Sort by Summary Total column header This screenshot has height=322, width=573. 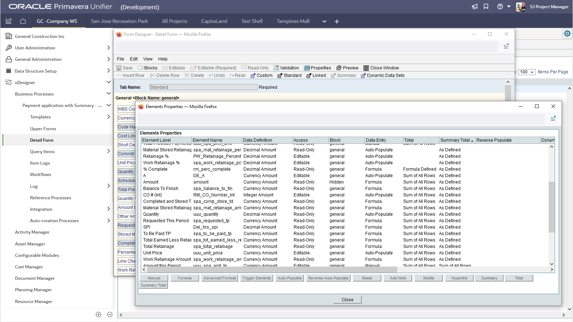coord(457,140)
